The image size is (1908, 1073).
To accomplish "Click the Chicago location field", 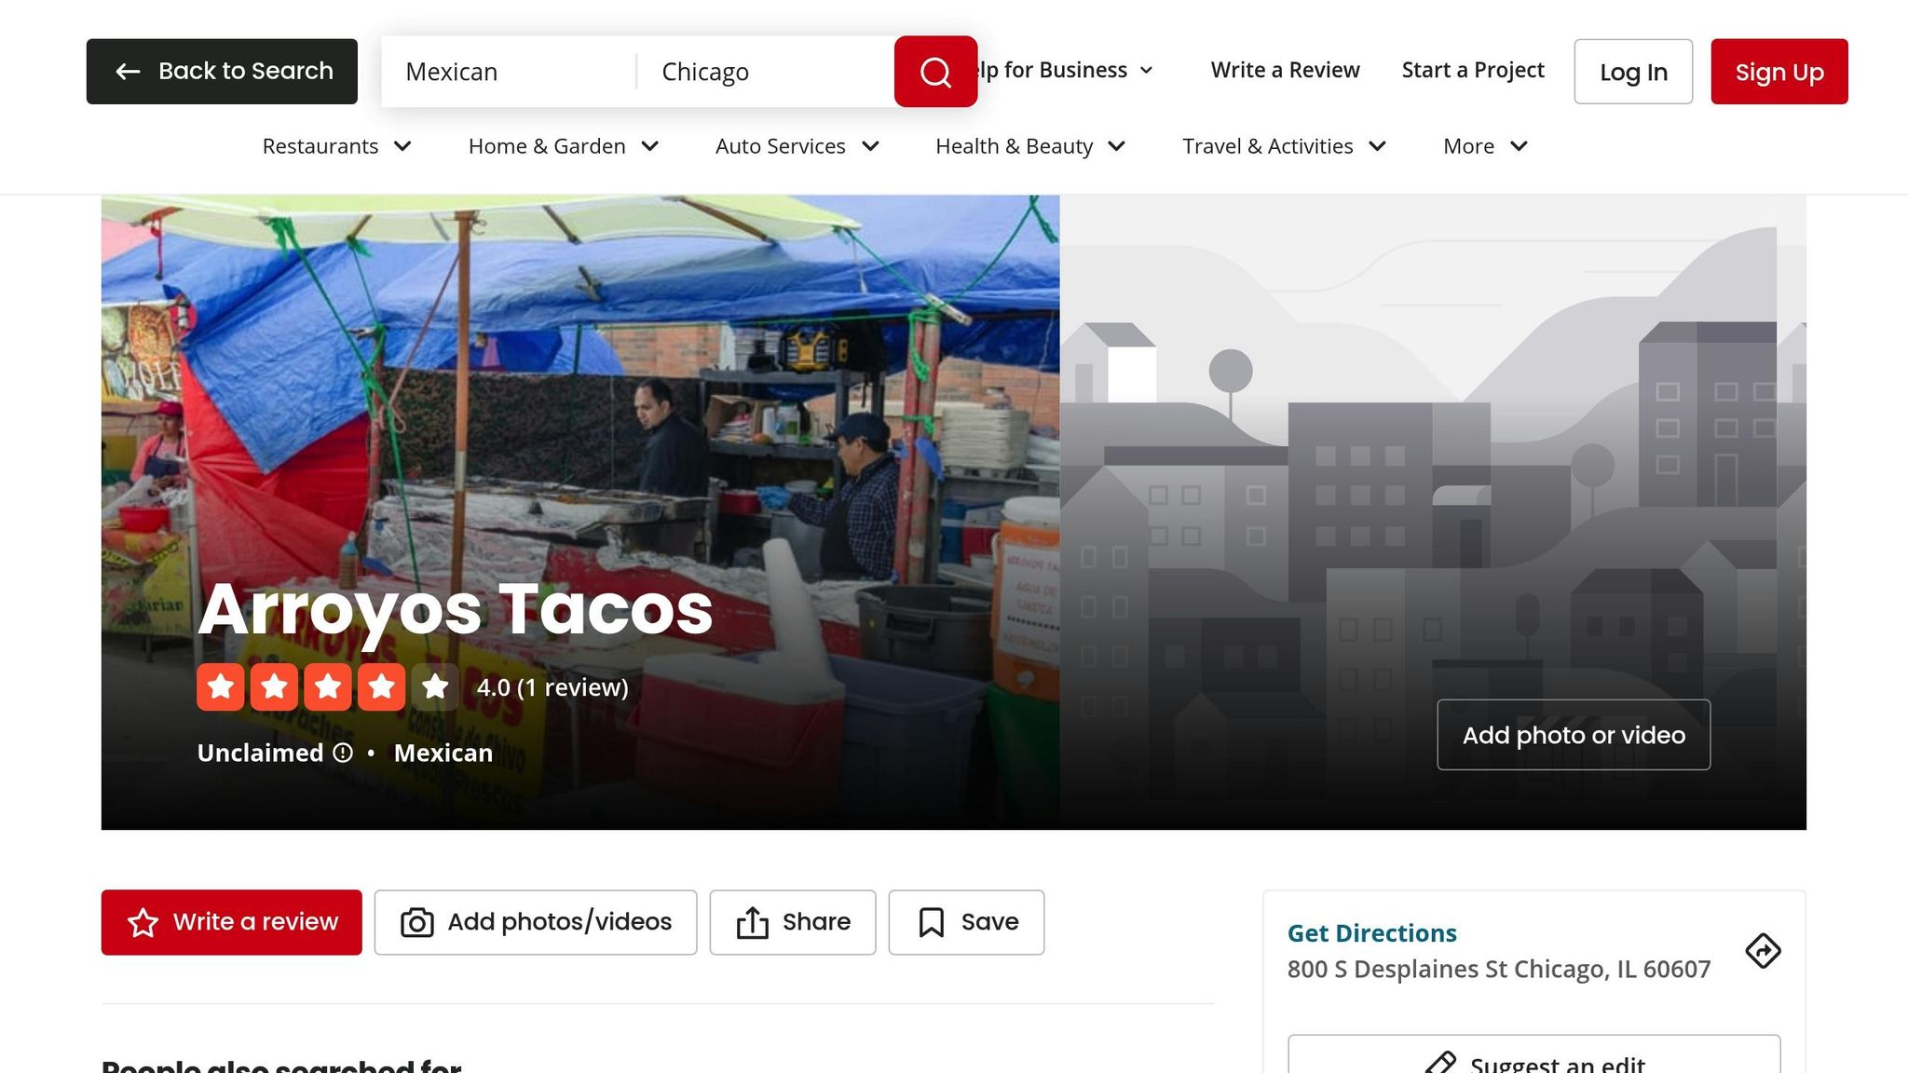I will click(766, 72).
